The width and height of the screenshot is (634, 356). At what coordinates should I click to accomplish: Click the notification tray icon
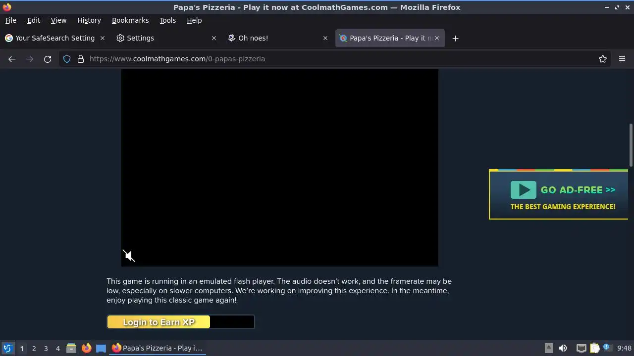607,348
